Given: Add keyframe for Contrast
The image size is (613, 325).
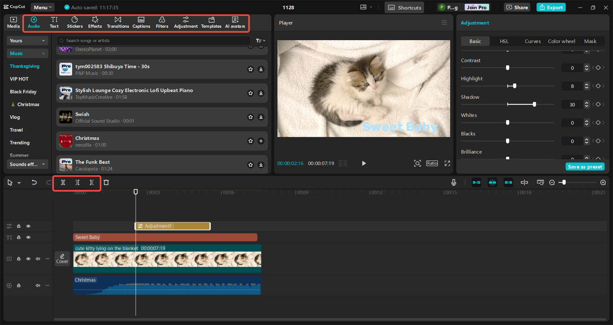Looking at the screenshot, I should 598,68.
